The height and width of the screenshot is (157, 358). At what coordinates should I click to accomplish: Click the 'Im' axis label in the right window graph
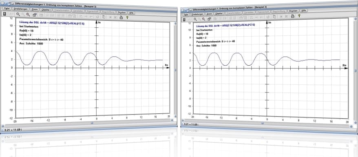tap(270, 22)
